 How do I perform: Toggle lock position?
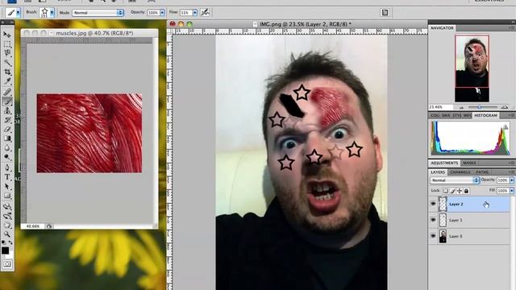(460, 191)
